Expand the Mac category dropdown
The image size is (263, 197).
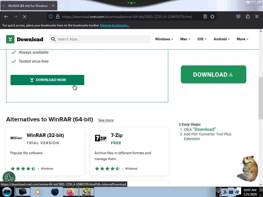[185, 39]
